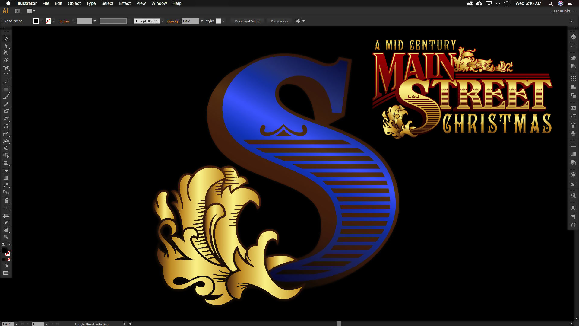The height and width of the screenshot is (326, 579).
Task: Reset default fill and stroke
Action: click(x=3, y=244)
